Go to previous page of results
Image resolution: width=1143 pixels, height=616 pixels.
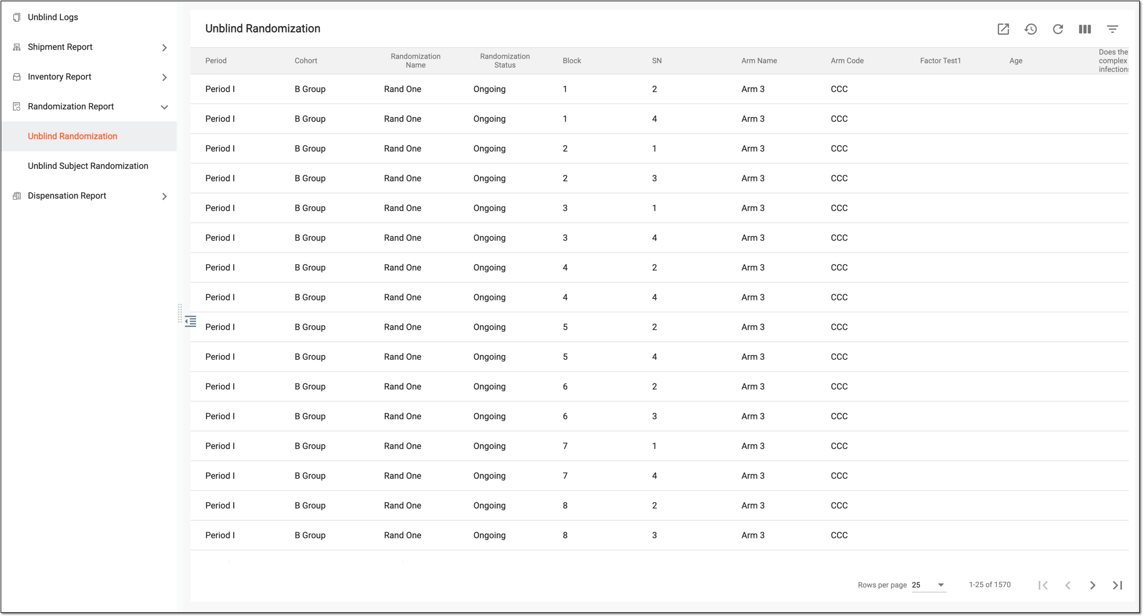[1068, 585]
